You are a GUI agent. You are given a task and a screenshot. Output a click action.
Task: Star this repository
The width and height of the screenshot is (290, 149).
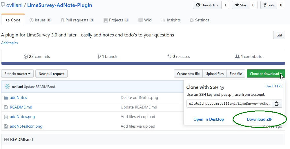click(x=240, y=5)
